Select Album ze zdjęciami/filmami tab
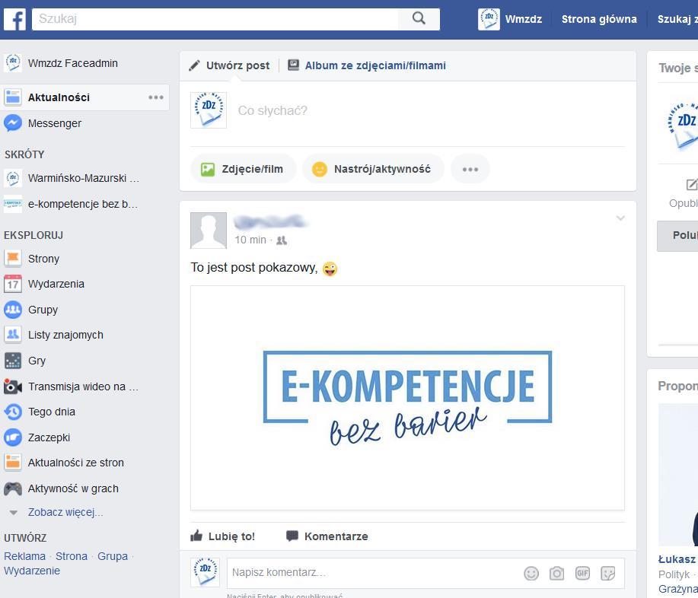Image resolution: width=698 pixels, height=598 pixels. 366,66
